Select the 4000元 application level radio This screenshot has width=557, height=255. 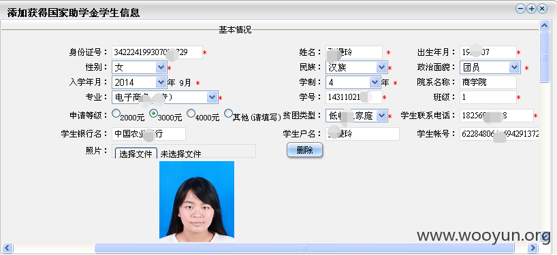pyautogui.click(x=191, y=113)
